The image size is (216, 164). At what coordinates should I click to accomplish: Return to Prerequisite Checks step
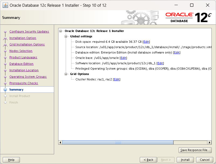24,83
